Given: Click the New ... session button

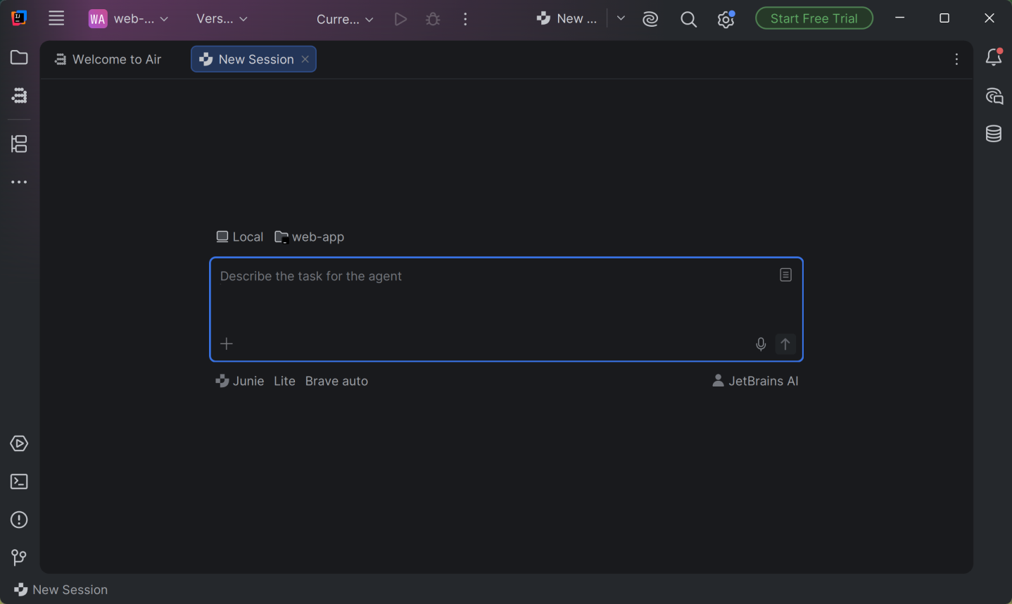Looking at the screenshot, I should coord(567,19).
